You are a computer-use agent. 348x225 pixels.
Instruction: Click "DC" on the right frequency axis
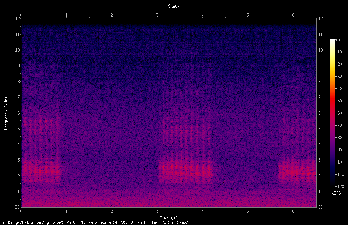(x=320, y=207)
